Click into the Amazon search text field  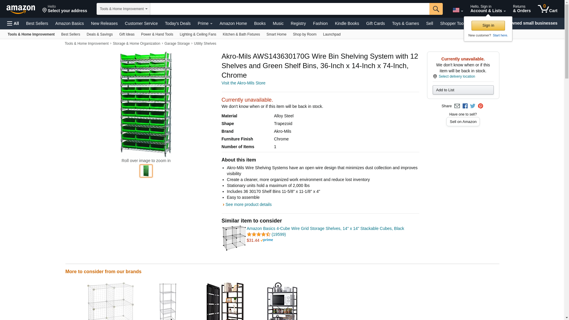289,9
